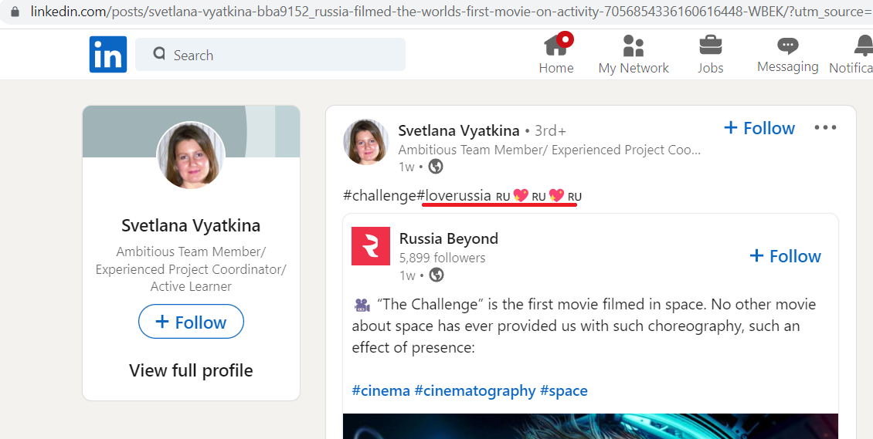Click post author's small avatar

click(365, 142)
